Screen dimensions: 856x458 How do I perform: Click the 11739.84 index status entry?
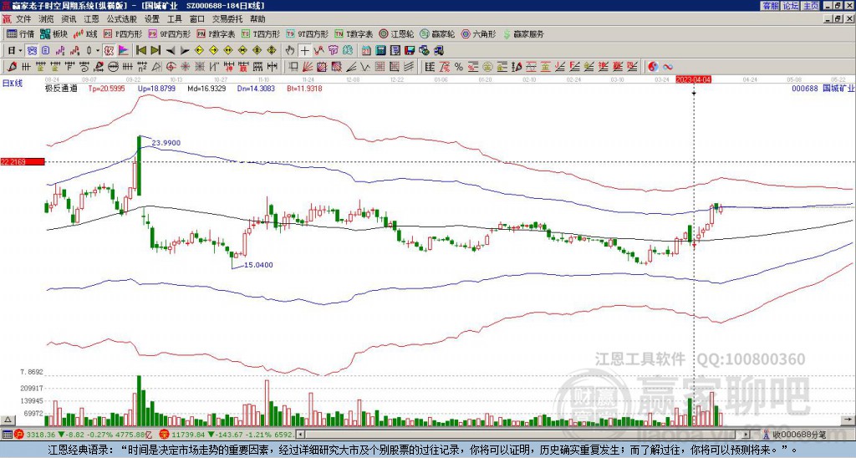228,435
